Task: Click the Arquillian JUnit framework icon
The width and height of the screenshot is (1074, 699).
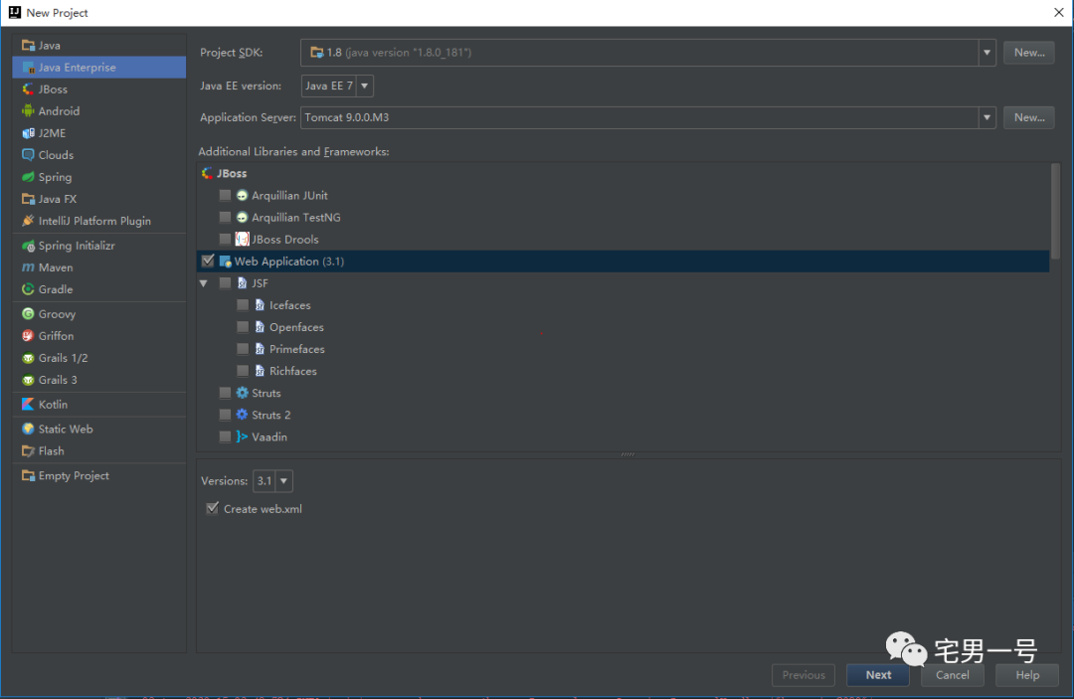Action: (242, 195)
